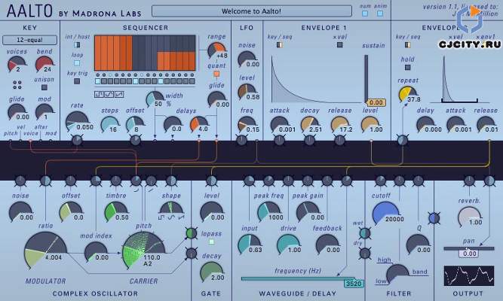Click the carrier pitch dial showing 110.0
This screenshot has height=301, width=503.
[143, 251]
